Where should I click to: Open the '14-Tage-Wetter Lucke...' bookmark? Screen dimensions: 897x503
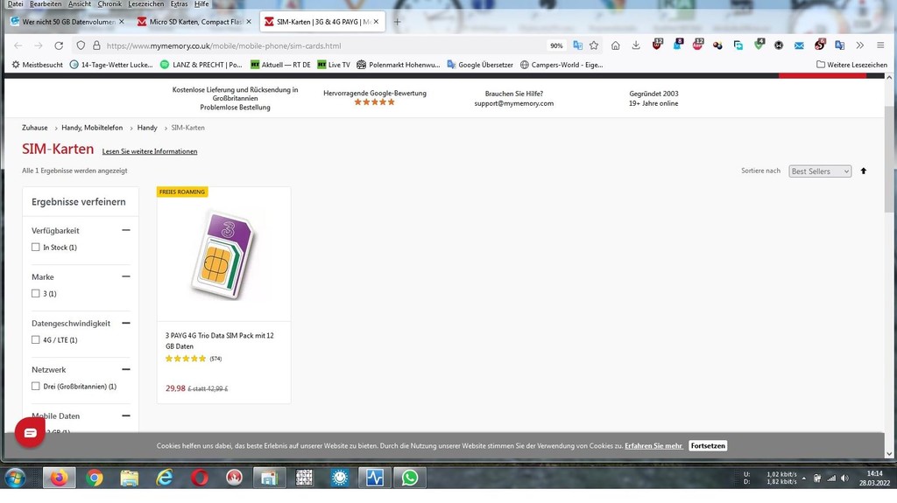click(x=111, y=65)
